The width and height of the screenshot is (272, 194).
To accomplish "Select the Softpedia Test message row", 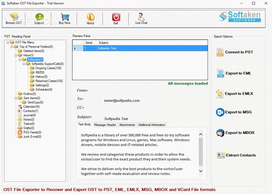I will (140, 48).
